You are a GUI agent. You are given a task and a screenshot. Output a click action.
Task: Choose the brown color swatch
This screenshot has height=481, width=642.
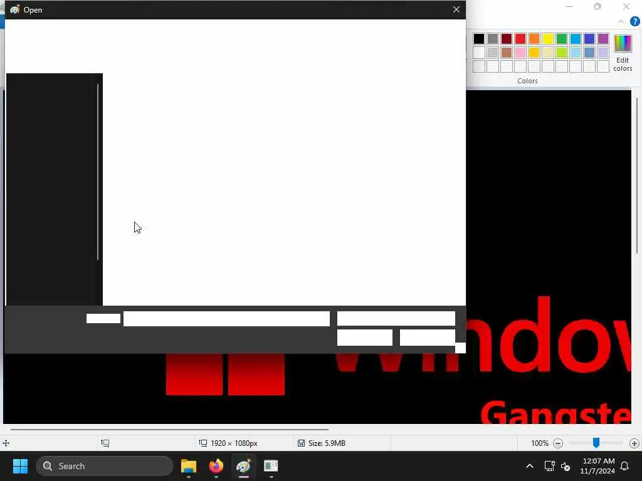point(507,53)
